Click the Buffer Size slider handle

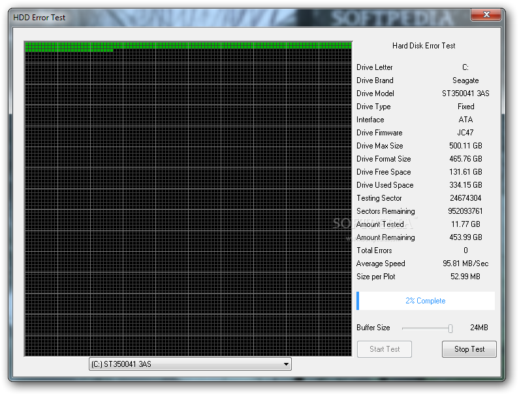click(x=450, y=328)
